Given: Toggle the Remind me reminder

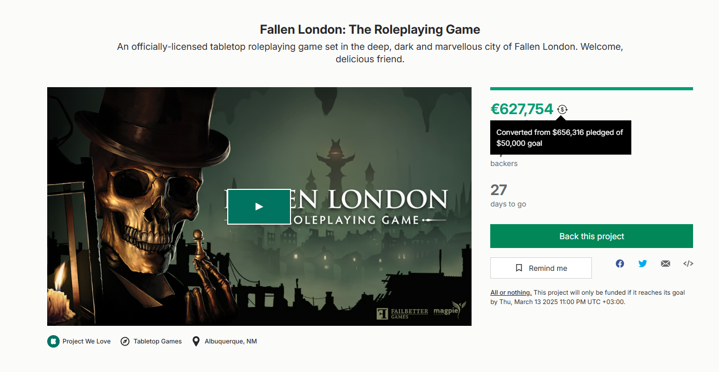Looking at the screenshot, I should [541, 268].
